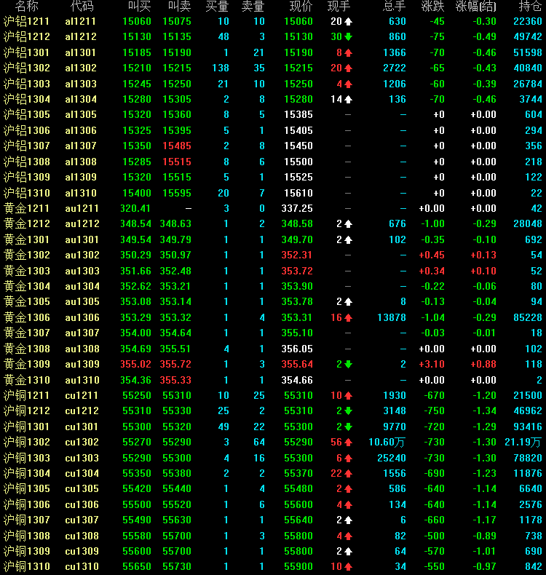Click the 持仓 column header

(530, 7)
